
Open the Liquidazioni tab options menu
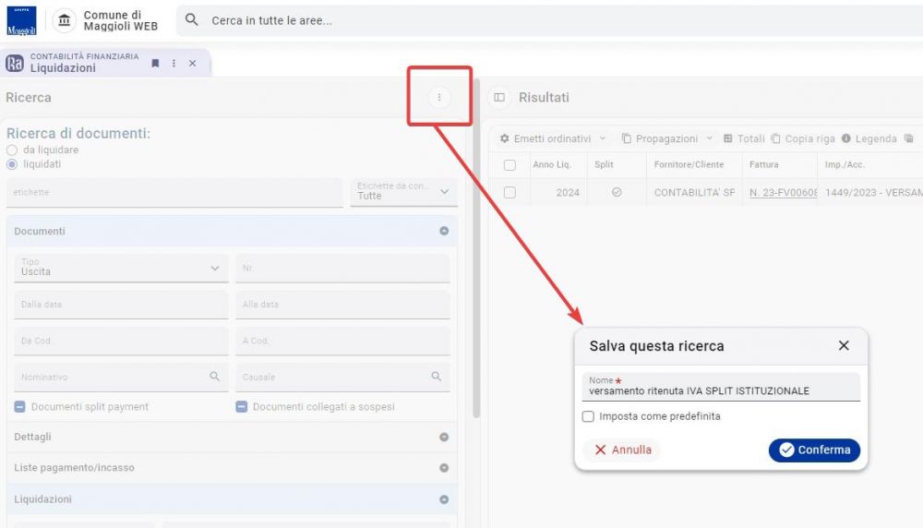(174, 63)
